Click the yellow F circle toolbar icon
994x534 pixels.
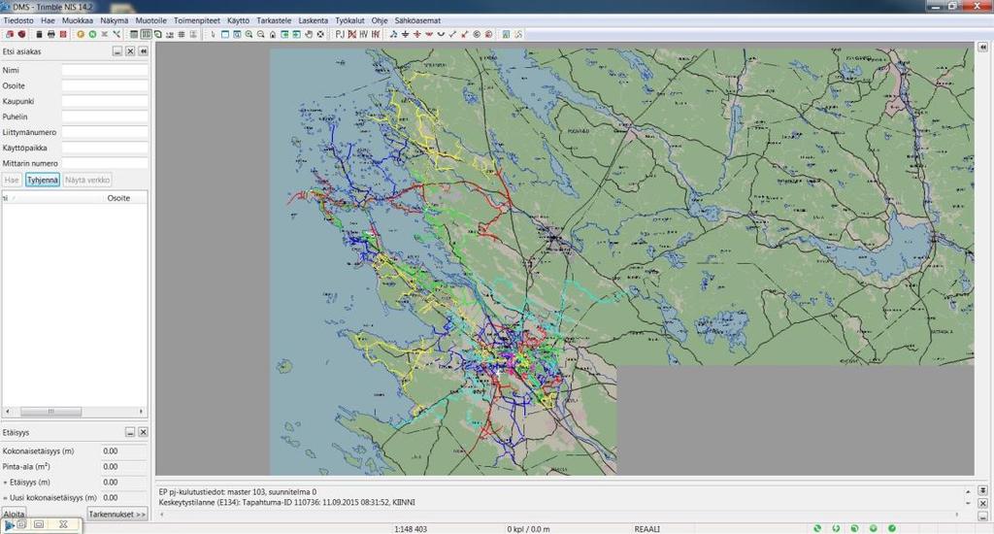81,34
